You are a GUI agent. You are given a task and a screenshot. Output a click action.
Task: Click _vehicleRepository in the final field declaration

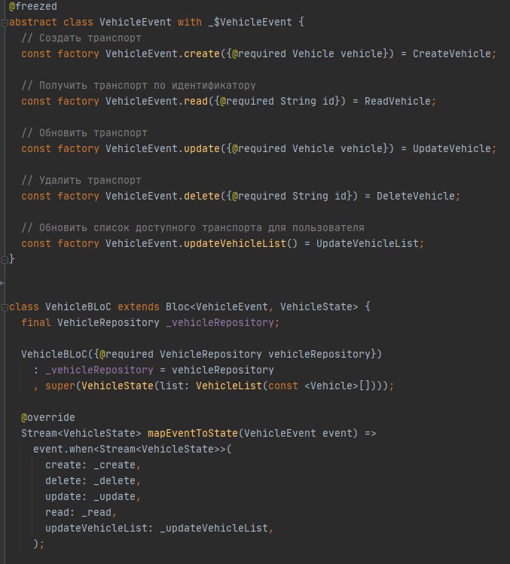tap(219, 323)
